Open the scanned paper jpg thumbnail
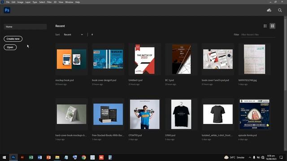Image resolution: width=287 pixels, height=161 pixels. [254, 59]
